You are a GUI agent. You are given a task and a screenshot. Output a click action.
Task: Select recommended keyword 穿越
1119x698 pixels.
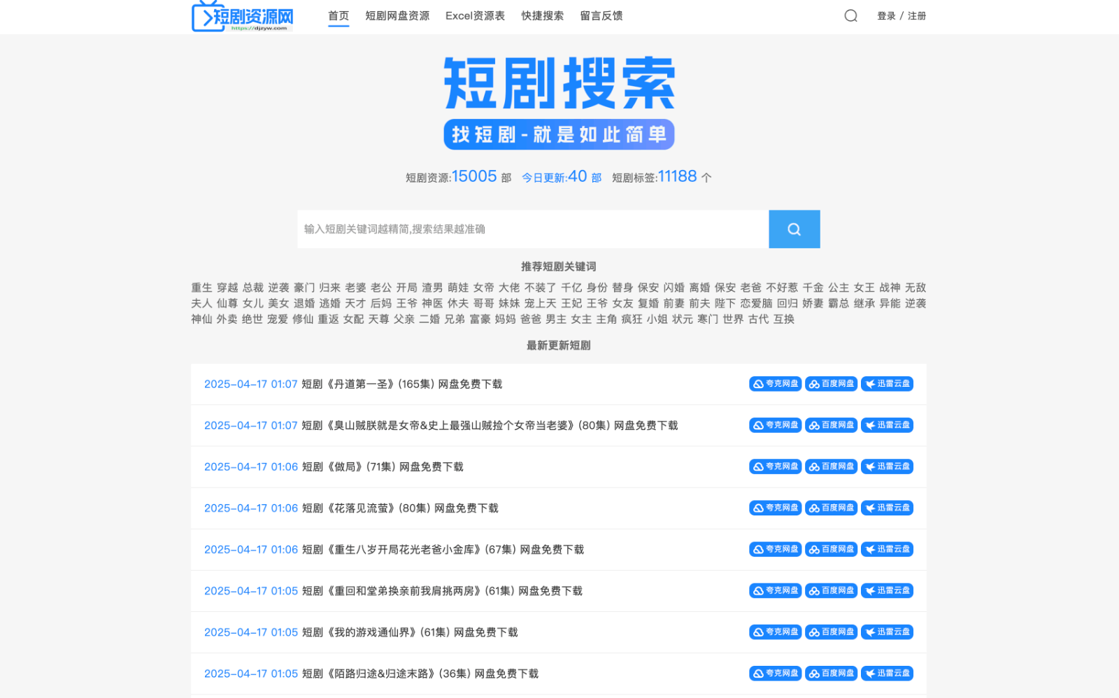coord(227,287)
